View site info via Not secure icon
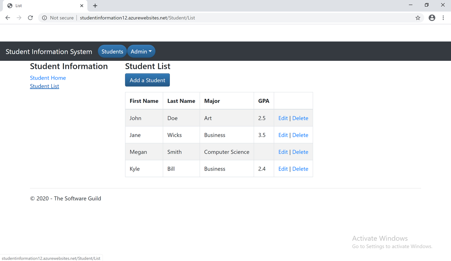 44,18
